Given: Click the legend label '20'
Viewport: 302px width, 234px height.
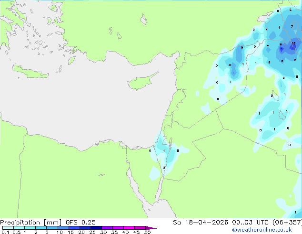Looking at the screenshot, I should coord(81,232).
